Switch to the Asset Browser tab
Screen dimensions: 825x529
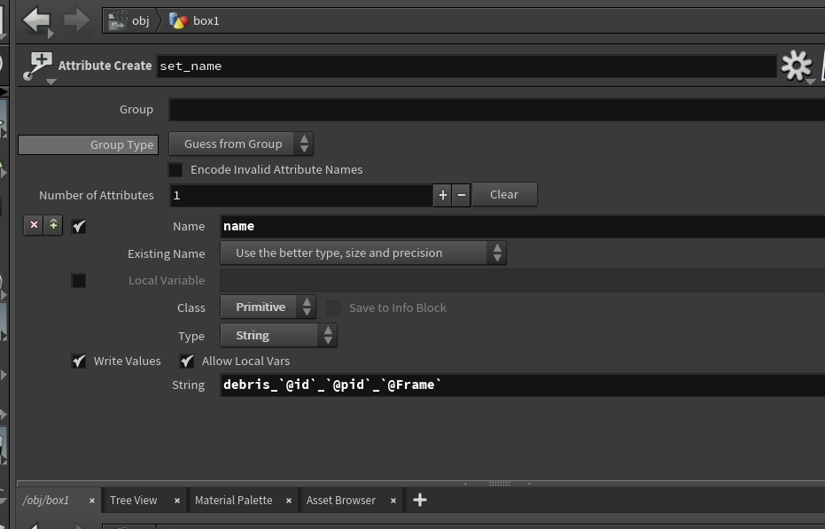[x=341, y=500]
